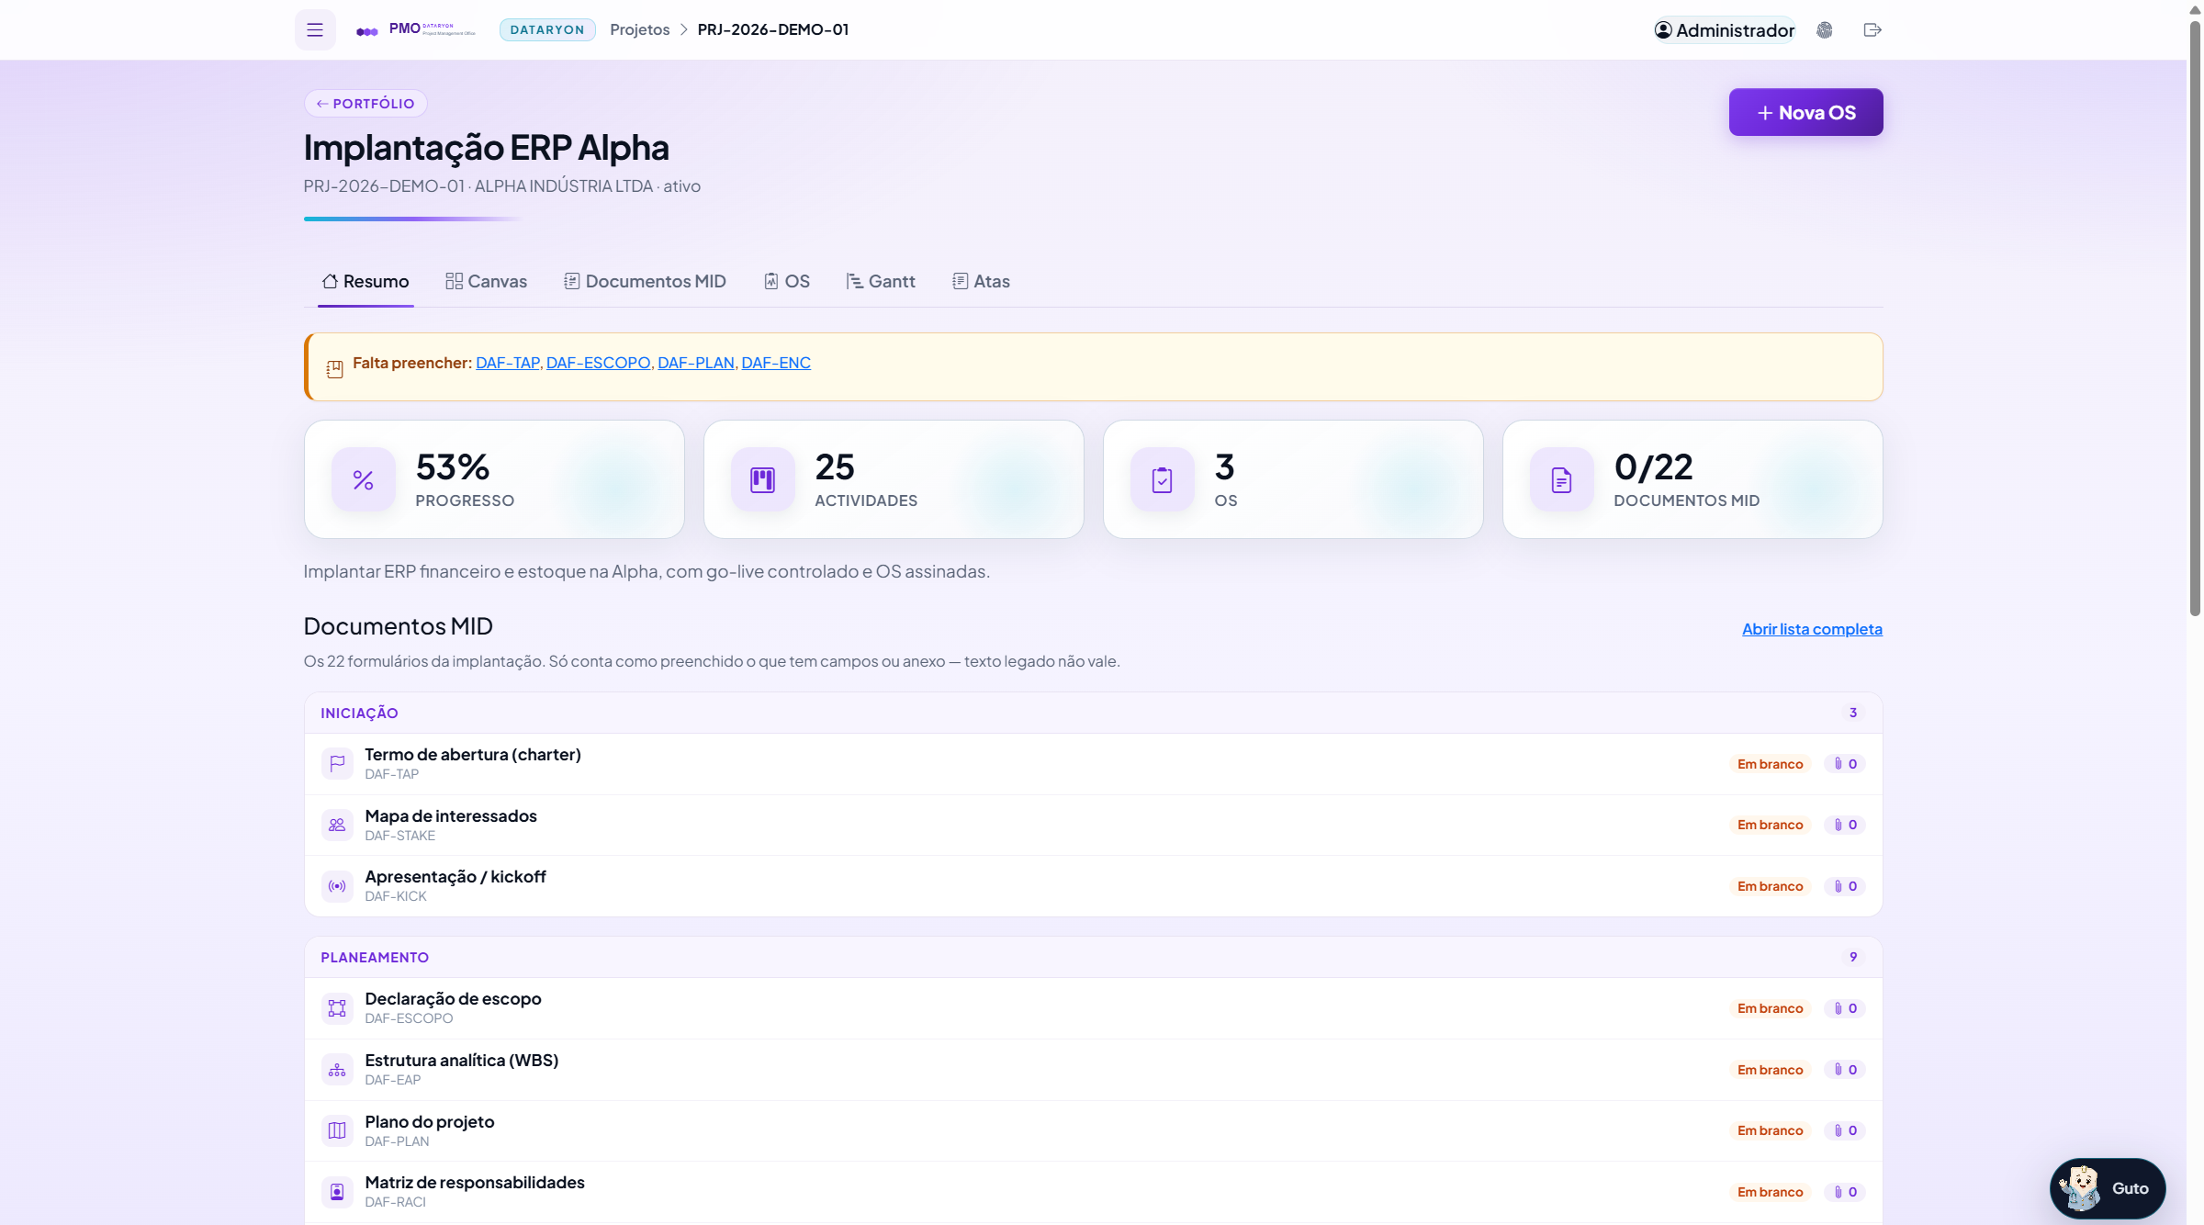Open the Guto assistant chat
Screen dimensions: 2204x1225
click(x=2108, y=1188)
